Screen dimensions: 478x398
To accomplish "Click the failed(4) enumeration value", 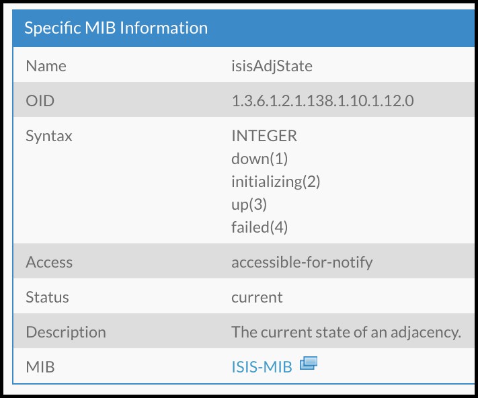I will coord(260,227).
